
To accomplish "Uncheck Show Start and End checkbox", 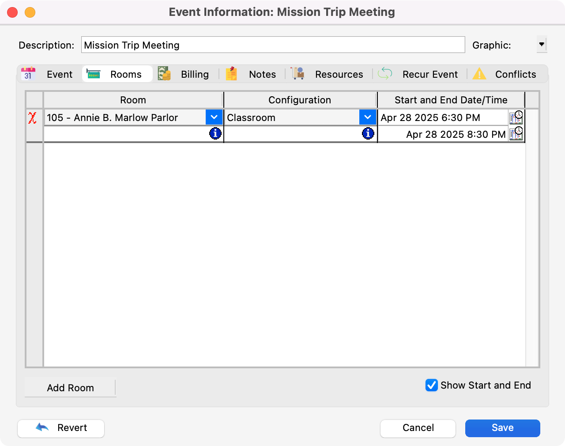I will coord(431,385).
